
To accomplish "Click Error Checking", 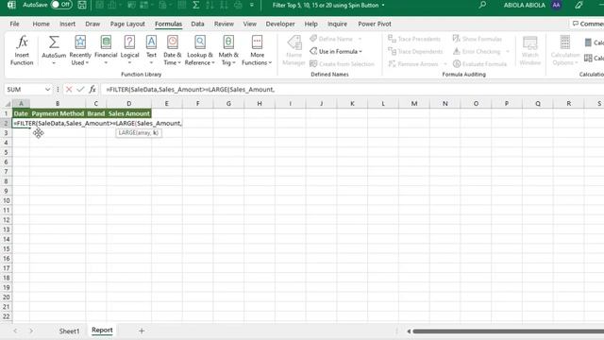I will [x=477, y=51].
